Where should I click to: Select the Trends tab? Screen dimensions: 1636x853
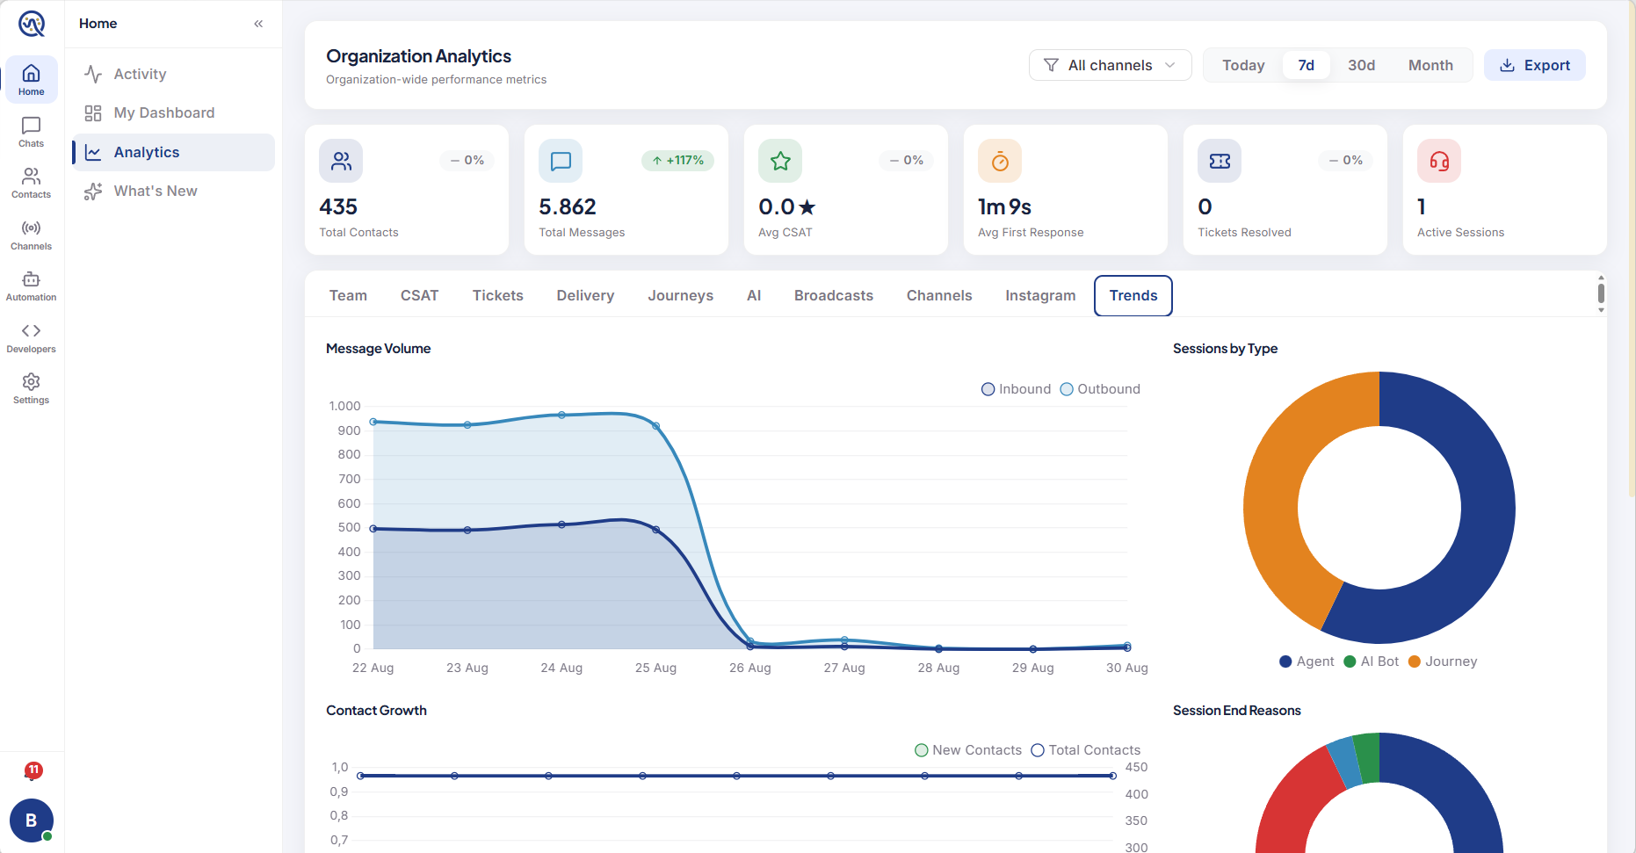tap(1133, 295)
